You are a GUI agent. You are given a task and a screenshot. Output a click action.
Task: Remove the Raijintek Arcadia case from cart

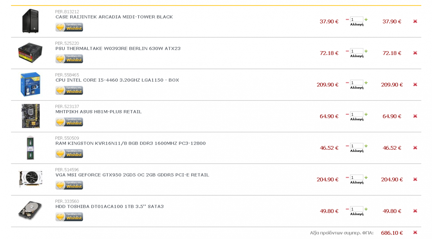pyautogui.click(x=415, y=21)
